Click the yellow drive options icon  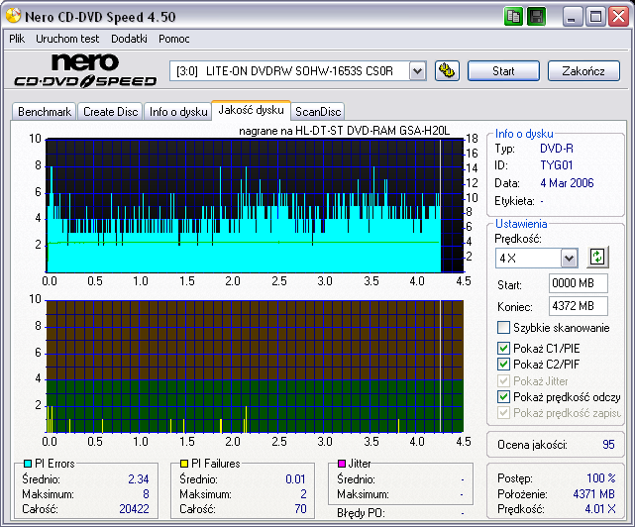tap(447, 70)
